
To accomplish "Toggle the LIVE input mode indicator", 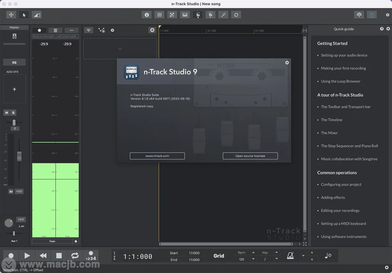I will click(x=114, y=256).
